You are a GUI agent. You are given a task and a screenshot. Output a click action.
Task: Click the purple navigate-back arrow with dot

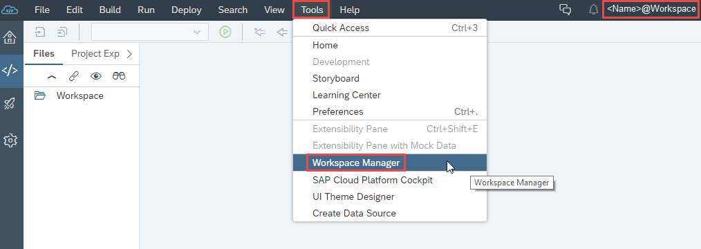260,32
